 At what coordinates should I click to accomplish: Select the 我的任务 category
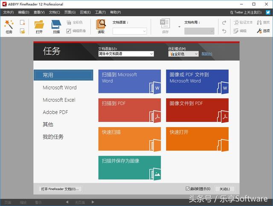tap(53, 137)
